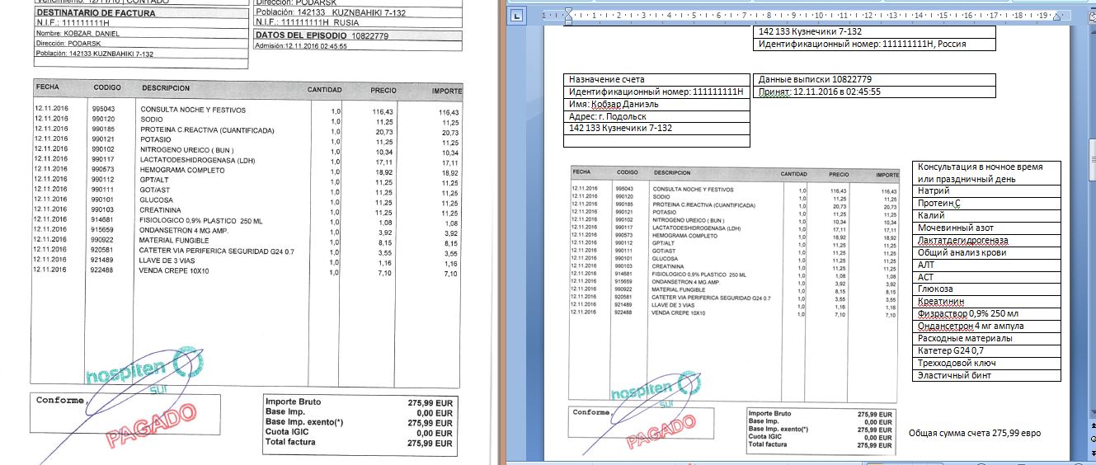Click the 'Общий анализ крови' cell
Screen dimensions: 1096x465
pos(987,252)
